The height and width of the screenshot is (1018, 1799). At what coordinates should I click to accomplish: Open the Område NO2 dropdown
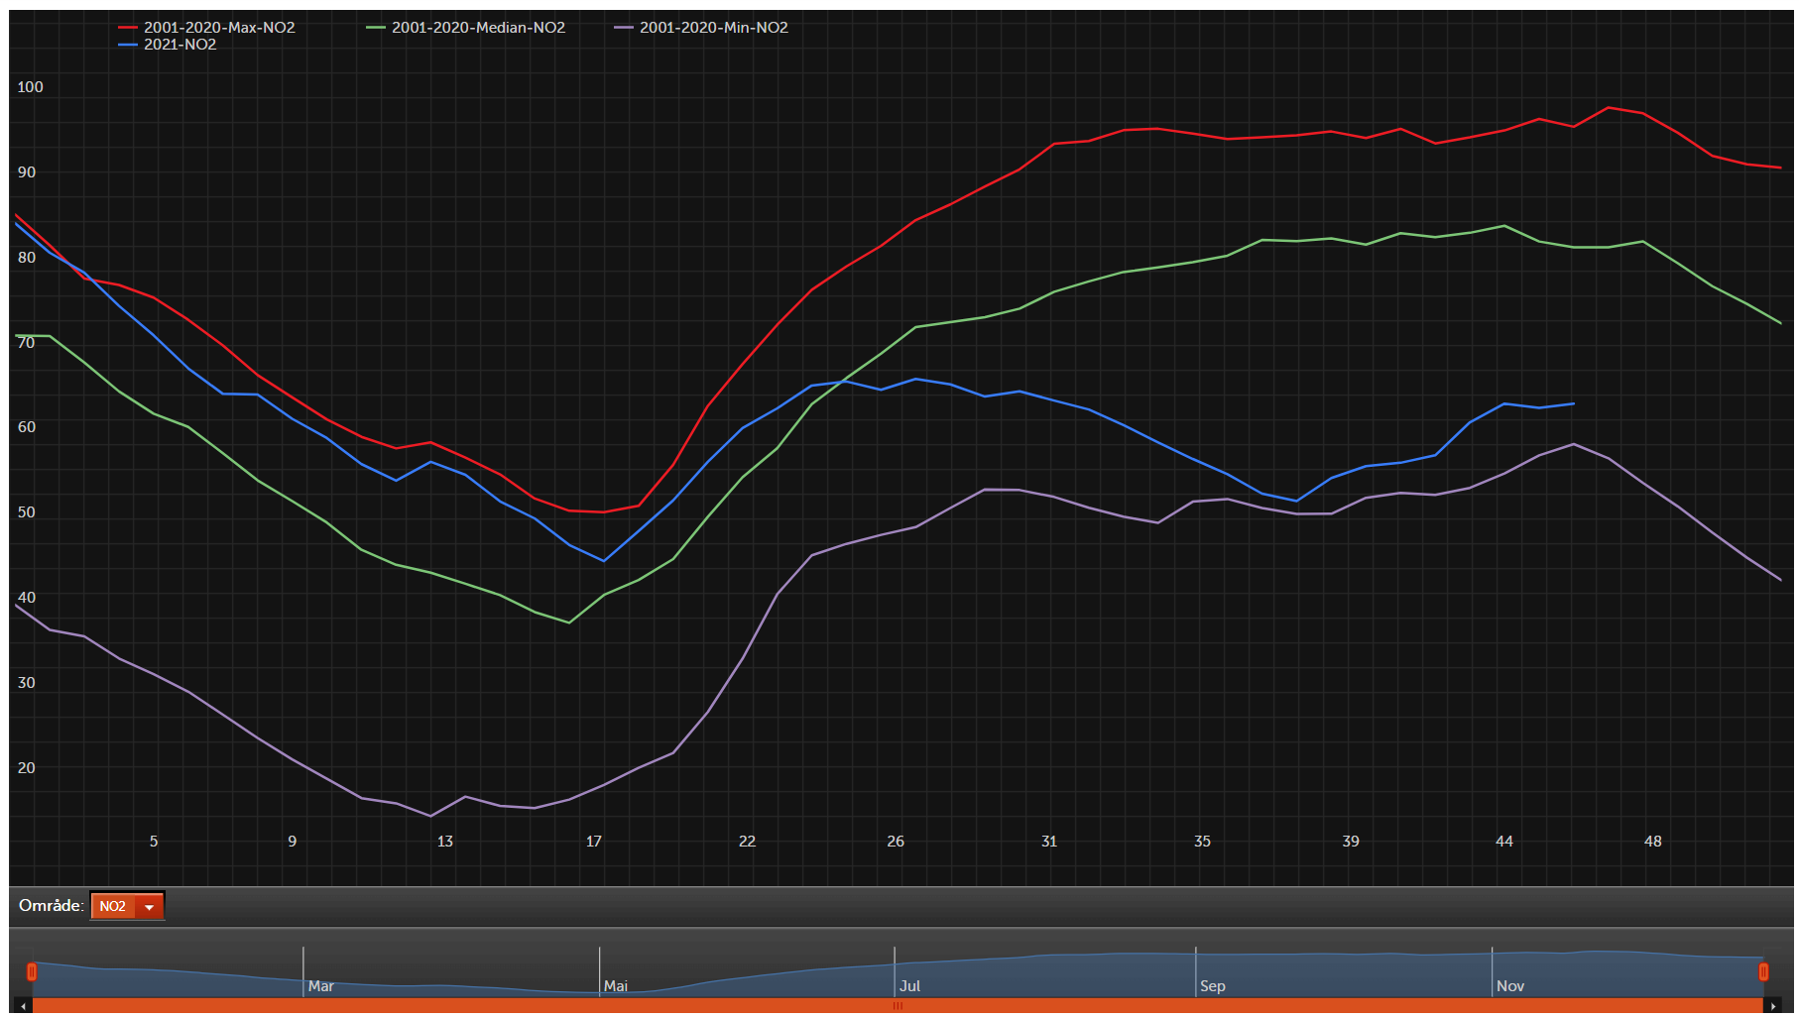point(127,906)
